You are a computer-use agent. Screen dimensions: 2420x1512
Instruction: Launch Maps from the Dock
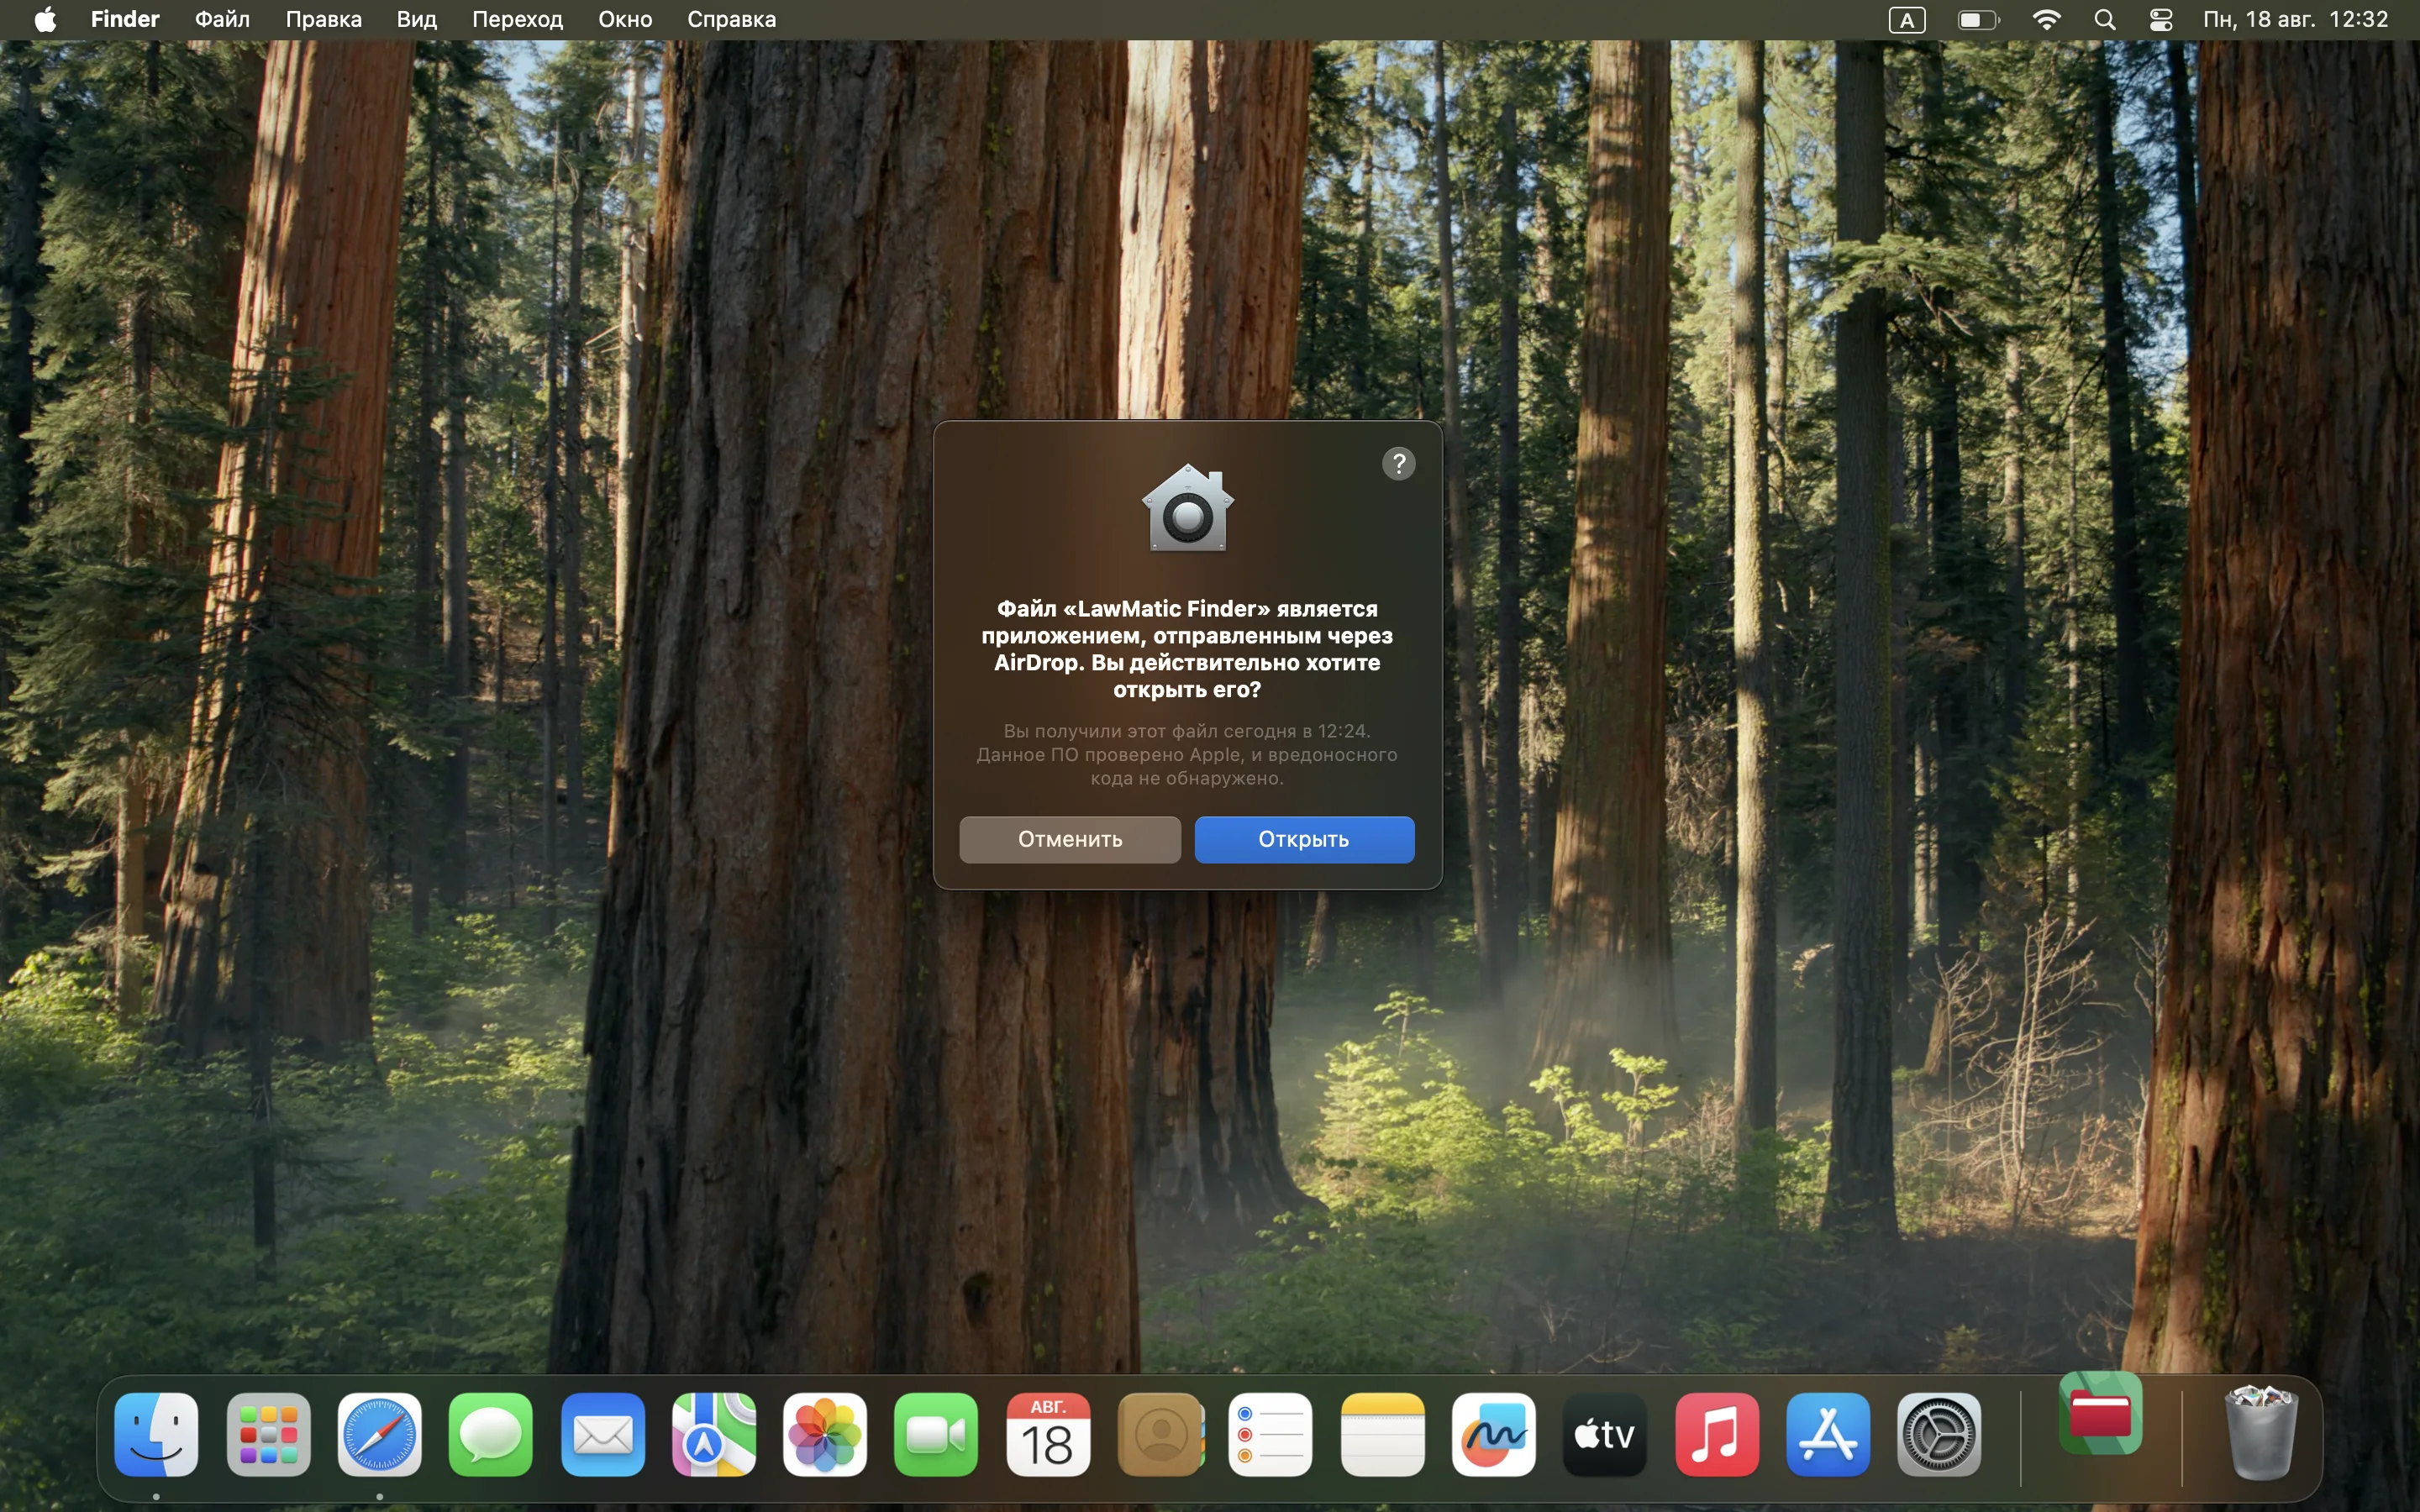tap(714, 1435)
